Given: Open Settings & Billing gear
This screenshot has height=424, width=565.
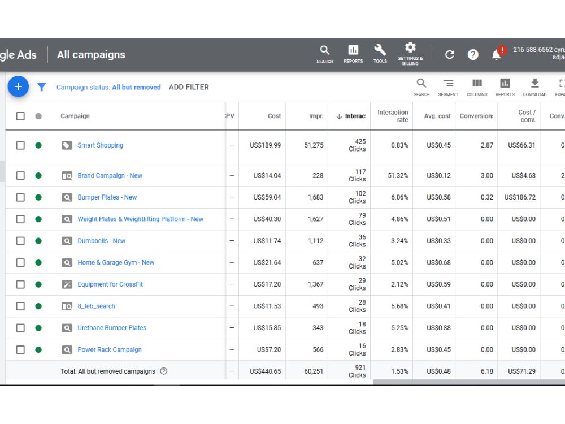Looking at the screenshot, I should click(410, 54).
